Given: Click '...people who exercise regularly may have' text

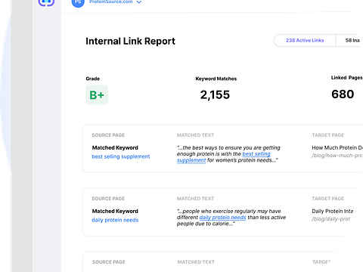Looking at the screenshot, I should [229, 211].
